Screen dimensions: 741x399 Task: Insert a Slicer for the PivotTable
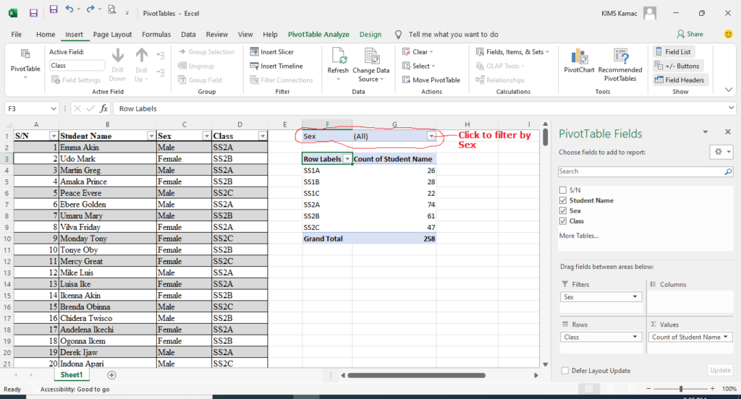pyautogui.click(x=272, y=52)
